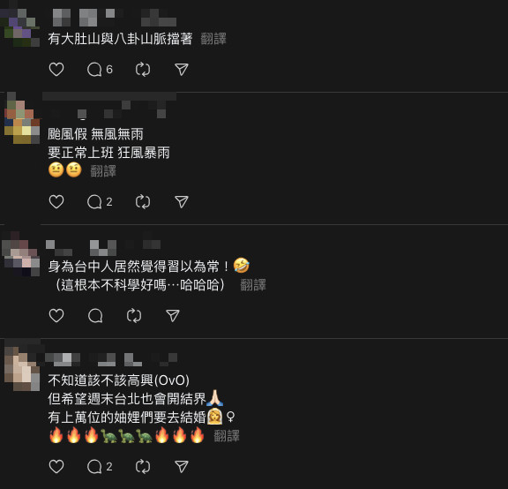Translate the 這根本不科學好嗎 comment
508x489 pixels.
click(253, 285)
